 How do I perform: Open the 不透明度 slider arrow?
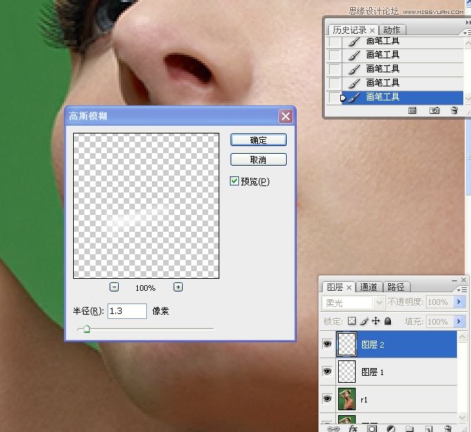(459, 302)
